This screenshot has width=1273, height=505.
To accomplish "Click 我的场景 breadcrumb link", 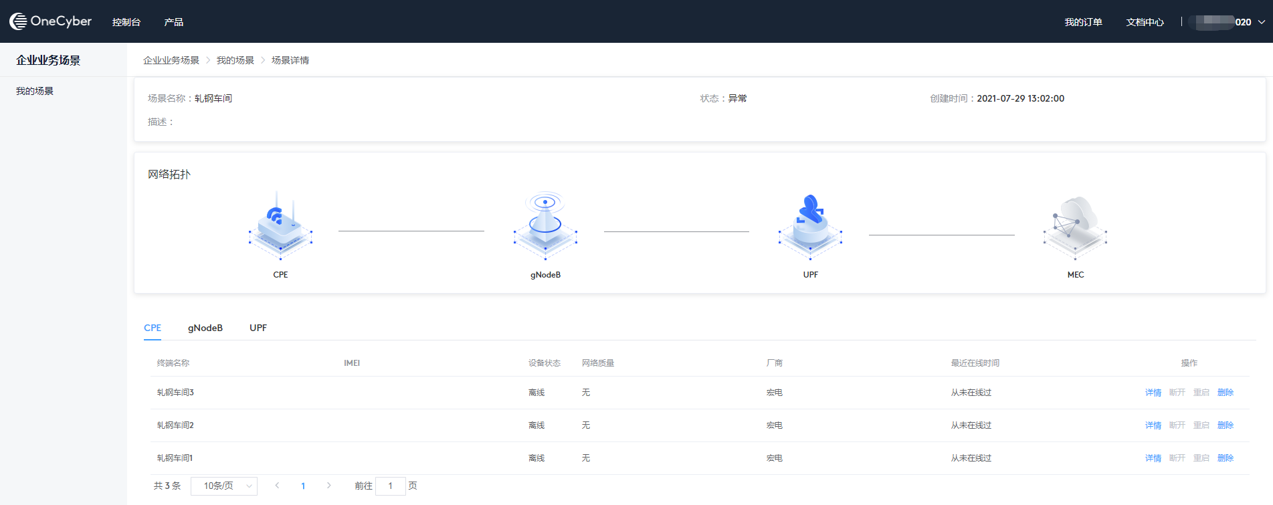I will (235, 60).
